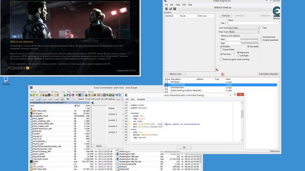Click OK in Auto Assemble dialog
The height and width of the screenshot is (171, 305).
point(184,147)
